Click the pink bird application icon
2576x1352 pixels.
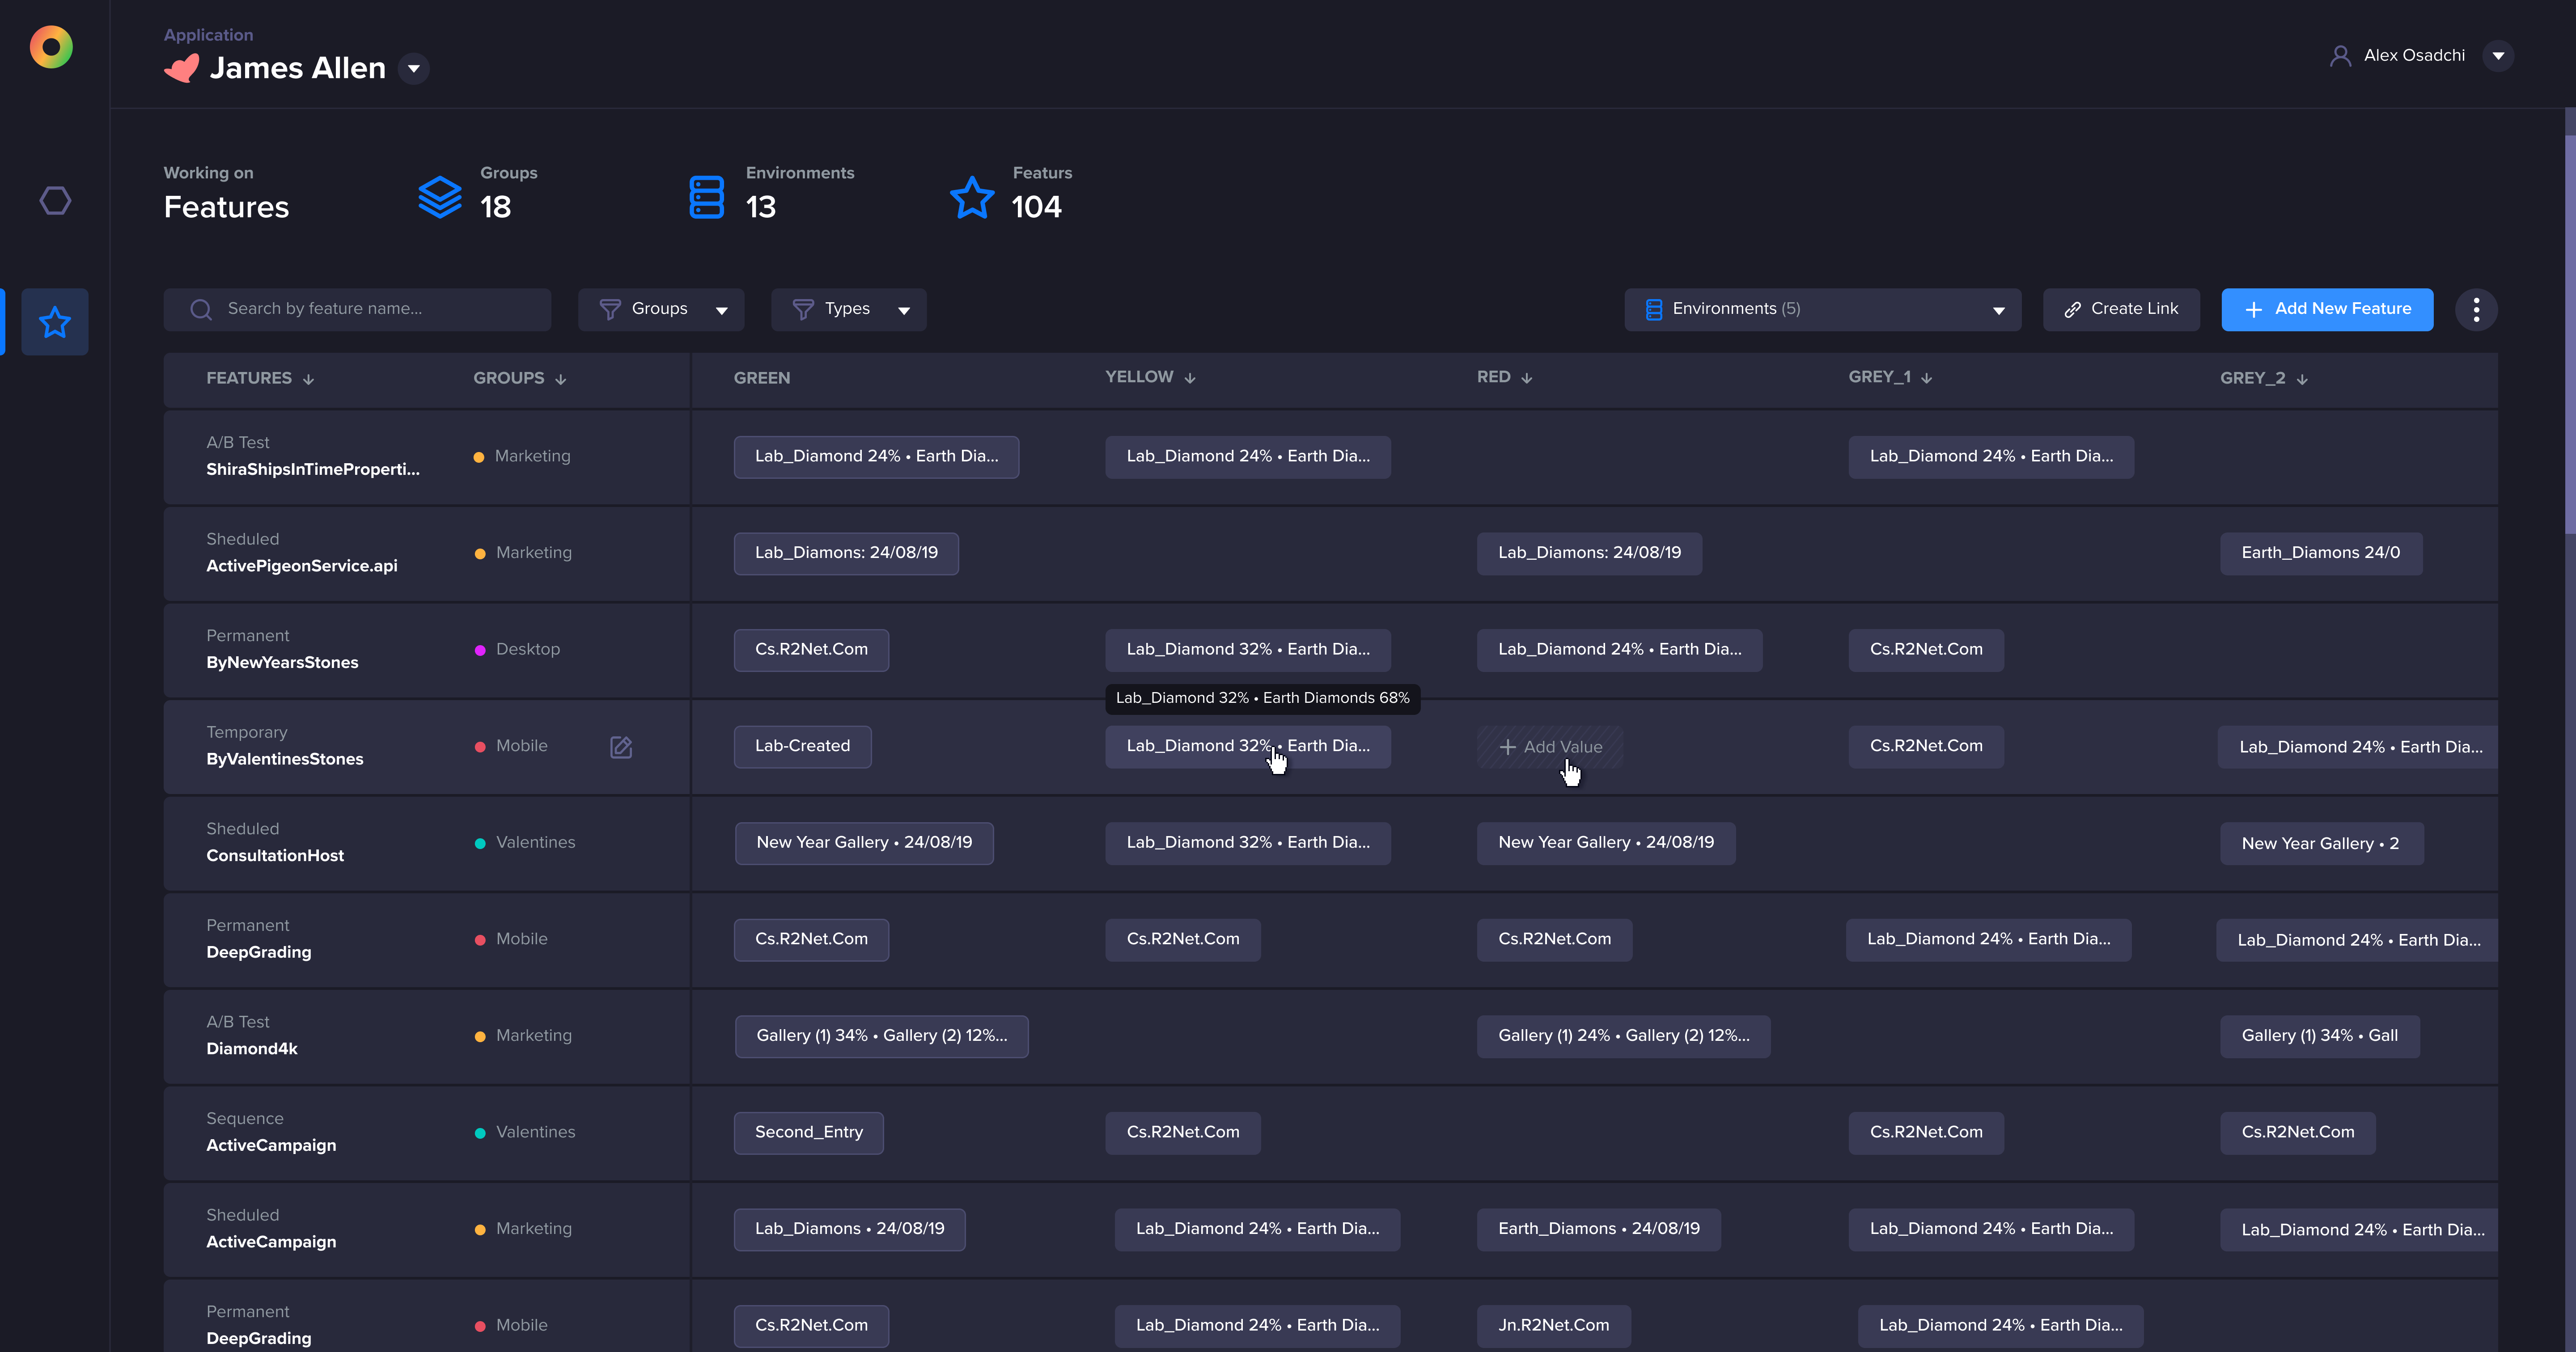[x=181, y=68]
